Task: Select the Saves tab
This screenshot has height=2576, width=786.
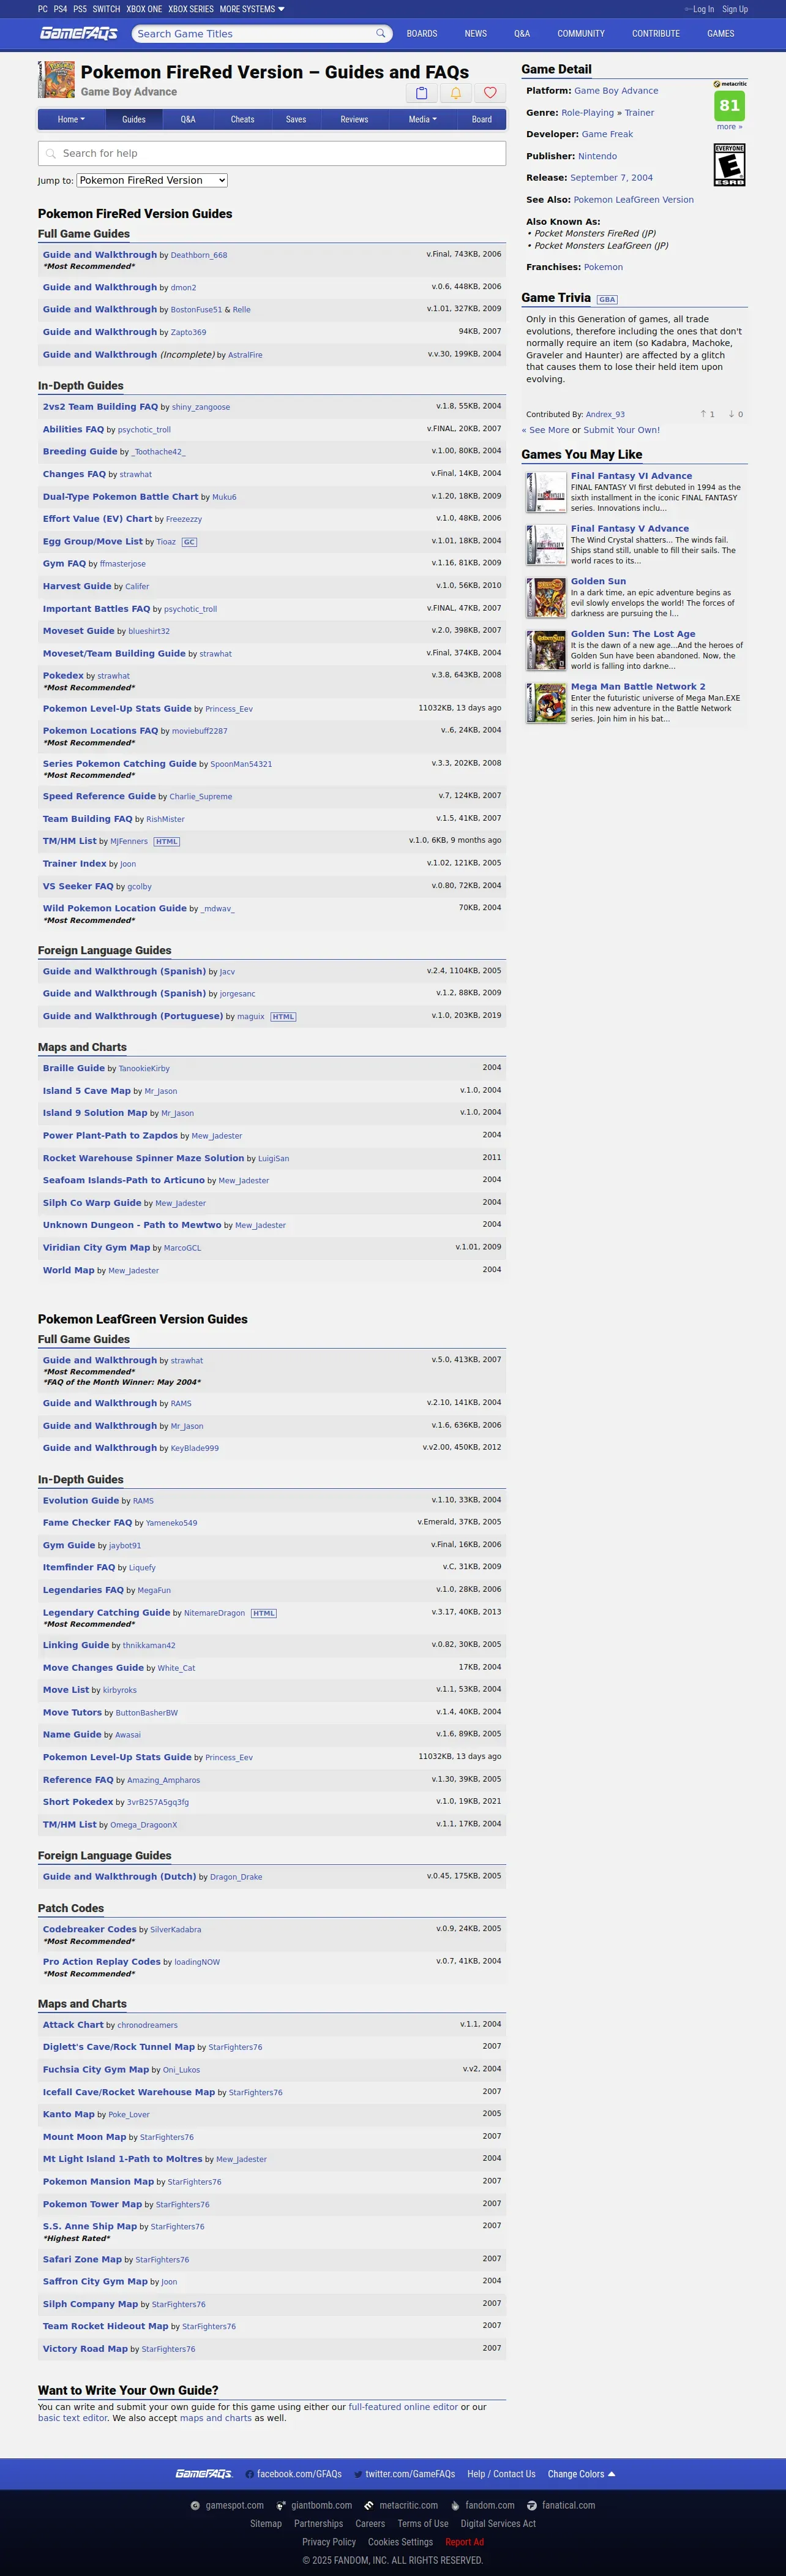Action: point(296,120)
